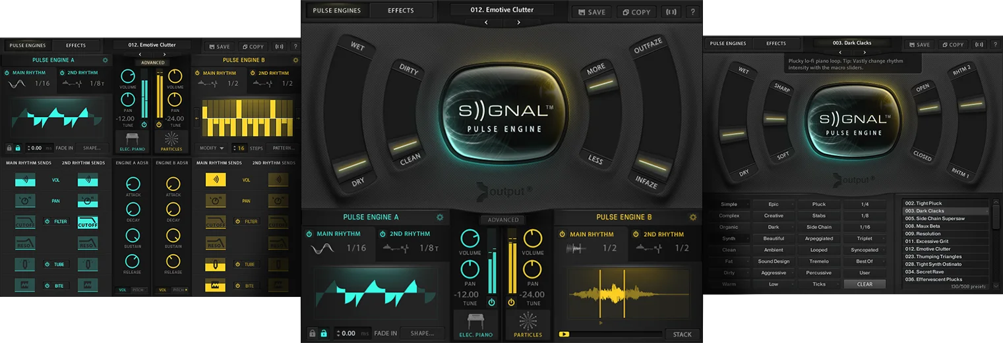Toggle yellow BITE power in left window

(238, 286)
